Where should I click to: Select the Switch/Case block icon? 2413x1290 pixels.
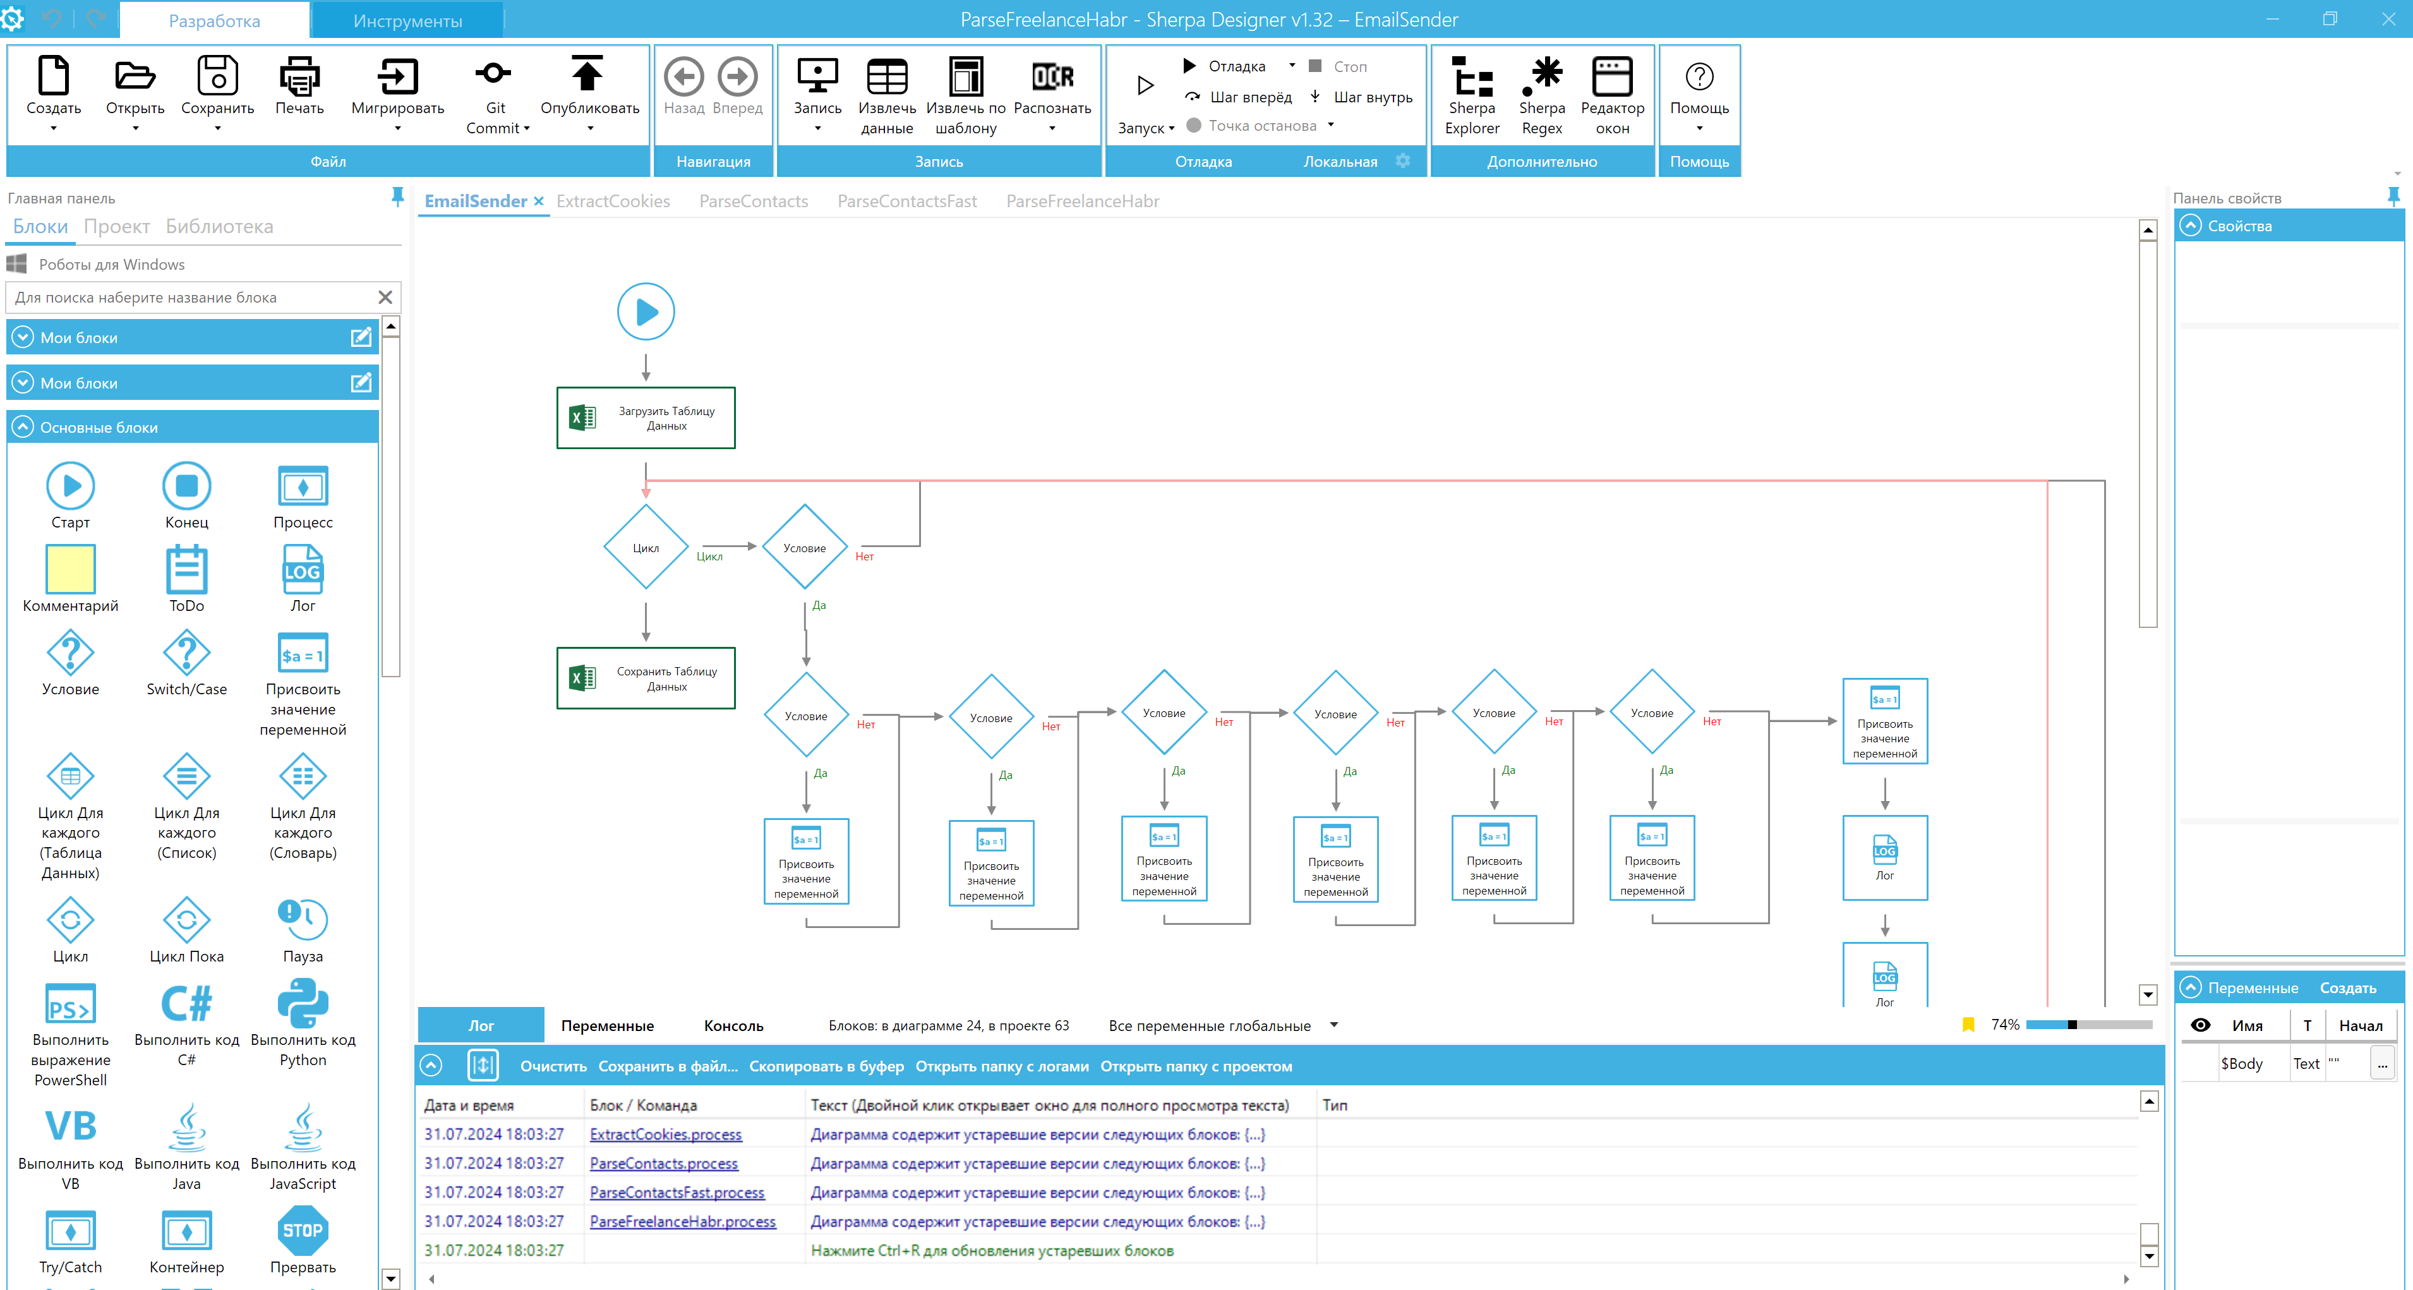point(186,653)
